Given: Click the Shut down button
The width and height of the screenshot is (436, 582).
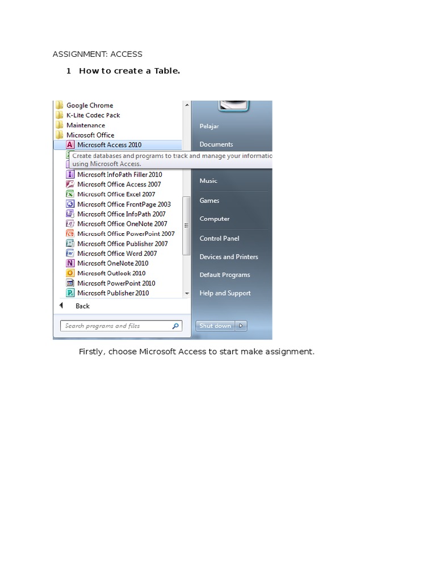Looking at the screenshot, I should [215, 326].
